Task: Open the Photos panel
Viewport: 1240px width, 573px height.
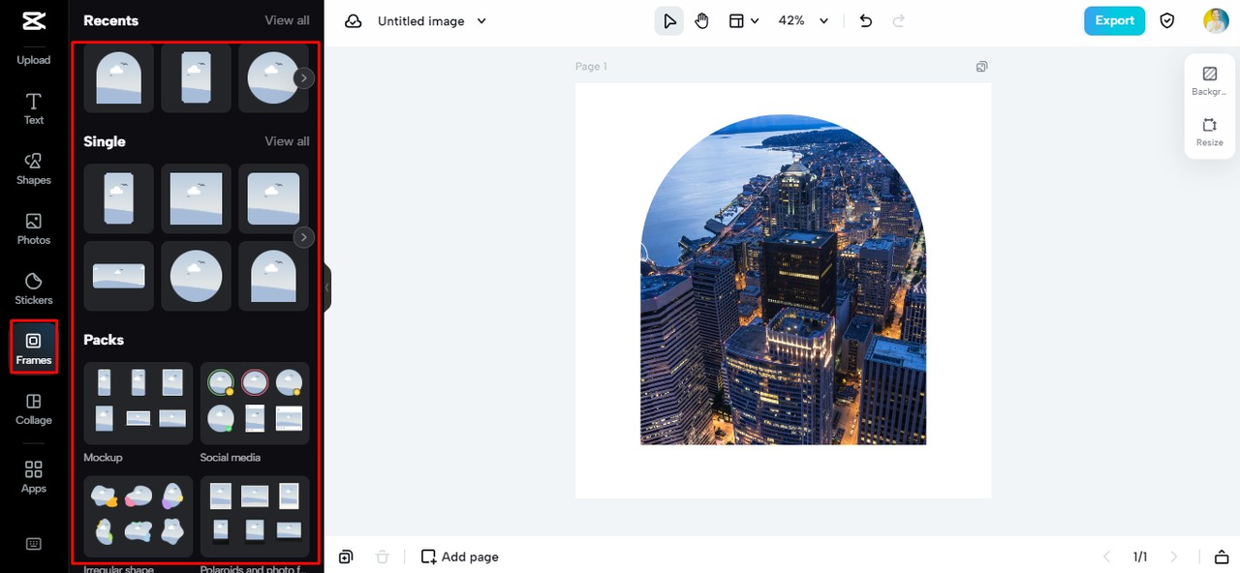Action: click(33, 228)
